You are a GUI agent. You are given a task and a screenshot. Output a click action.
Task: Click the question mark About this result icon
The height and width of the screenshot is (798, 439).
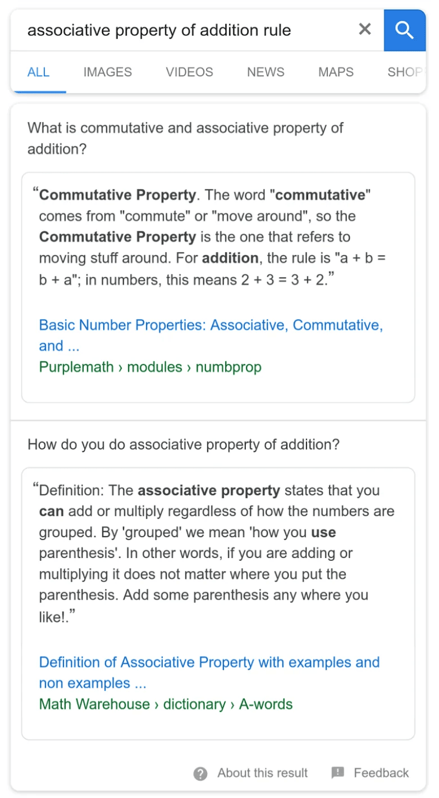coord(200,773)
